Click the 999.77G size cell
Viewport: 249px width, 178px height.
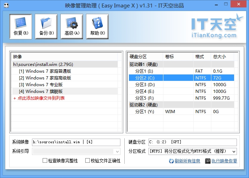[x=223, y=98]
